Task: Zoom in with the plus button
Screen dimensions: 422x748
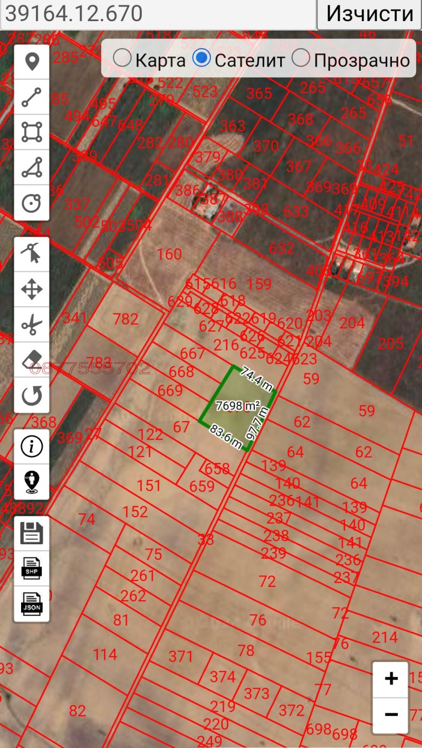Action: pyautogui.click(x=391, y=679)
